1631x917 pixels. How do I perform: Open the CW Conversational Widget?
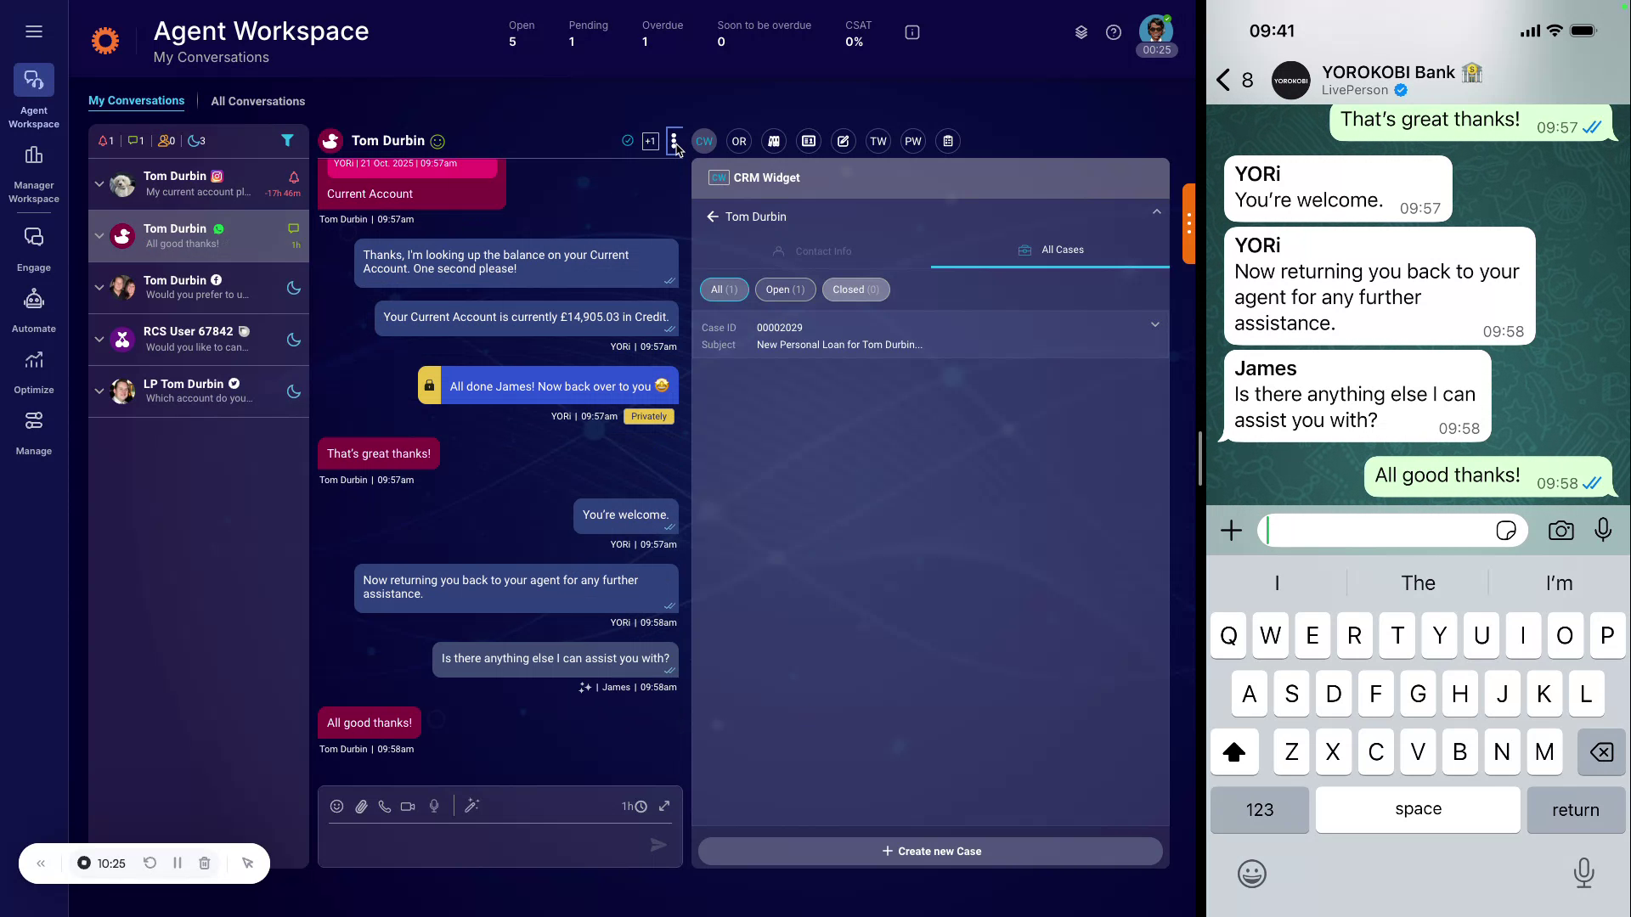[703, 141]
